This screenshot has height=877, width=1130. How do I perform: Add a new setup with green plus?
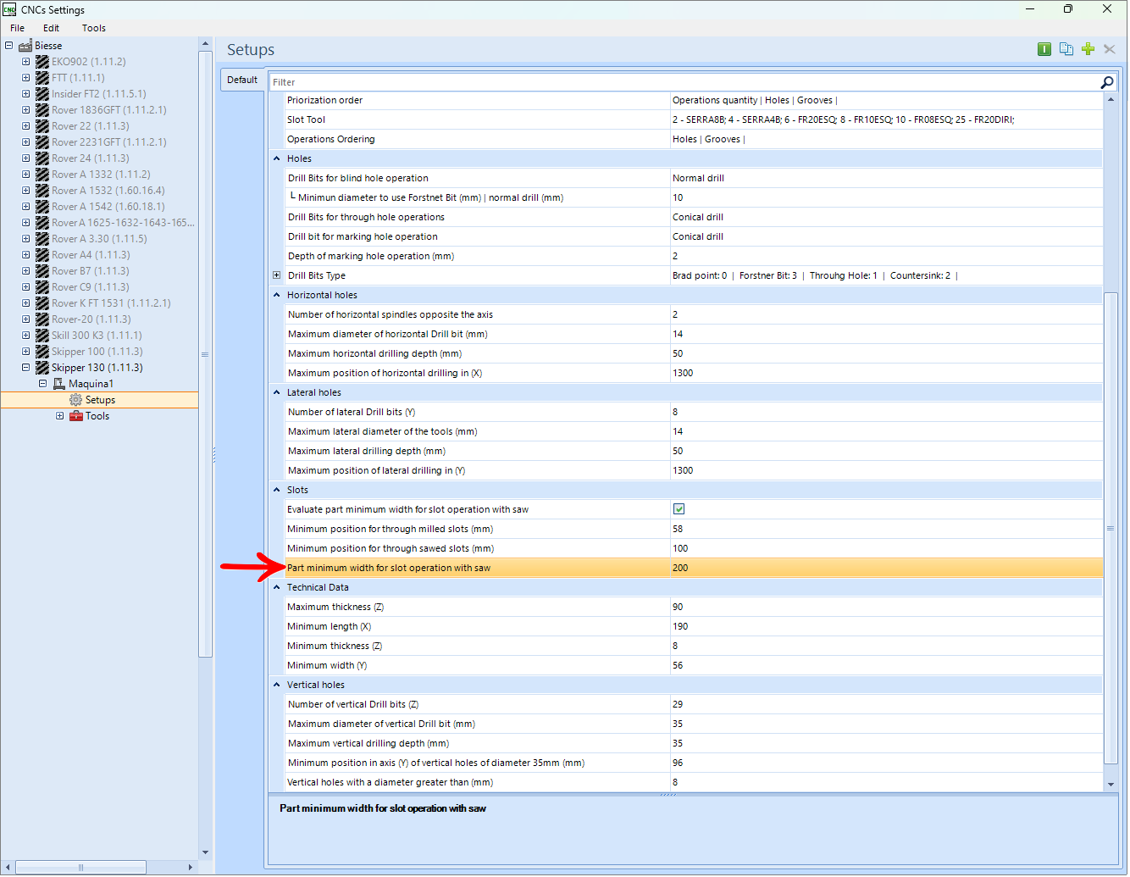[x=1088, y=49]
